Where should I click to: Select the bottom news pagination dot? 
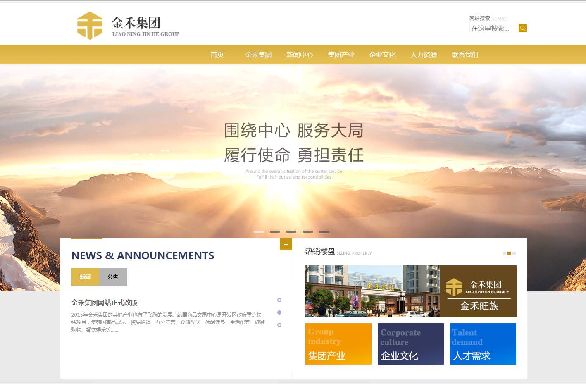point(279,325)
